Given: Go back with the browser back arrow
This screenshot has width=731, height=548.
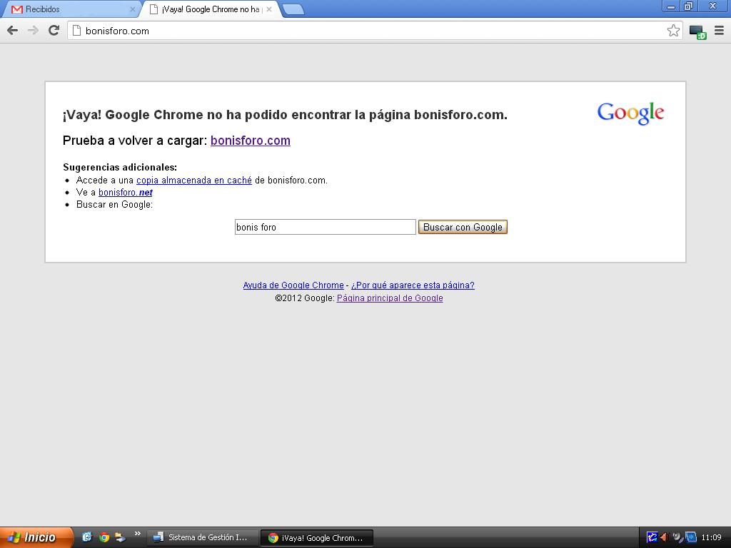Looking at the screenshot, I should pos(13,31).
